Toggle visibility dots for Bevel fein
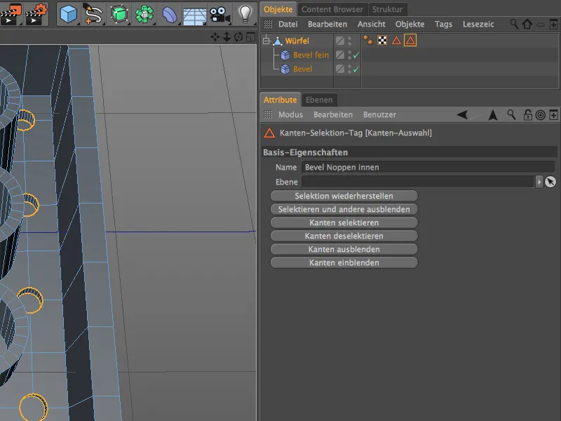This screenshot has height=421, width=561. [349, 55]
